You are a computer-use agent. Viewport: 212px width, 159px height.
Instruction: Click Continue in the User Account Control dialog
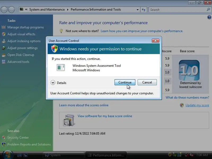click(125, 82)
